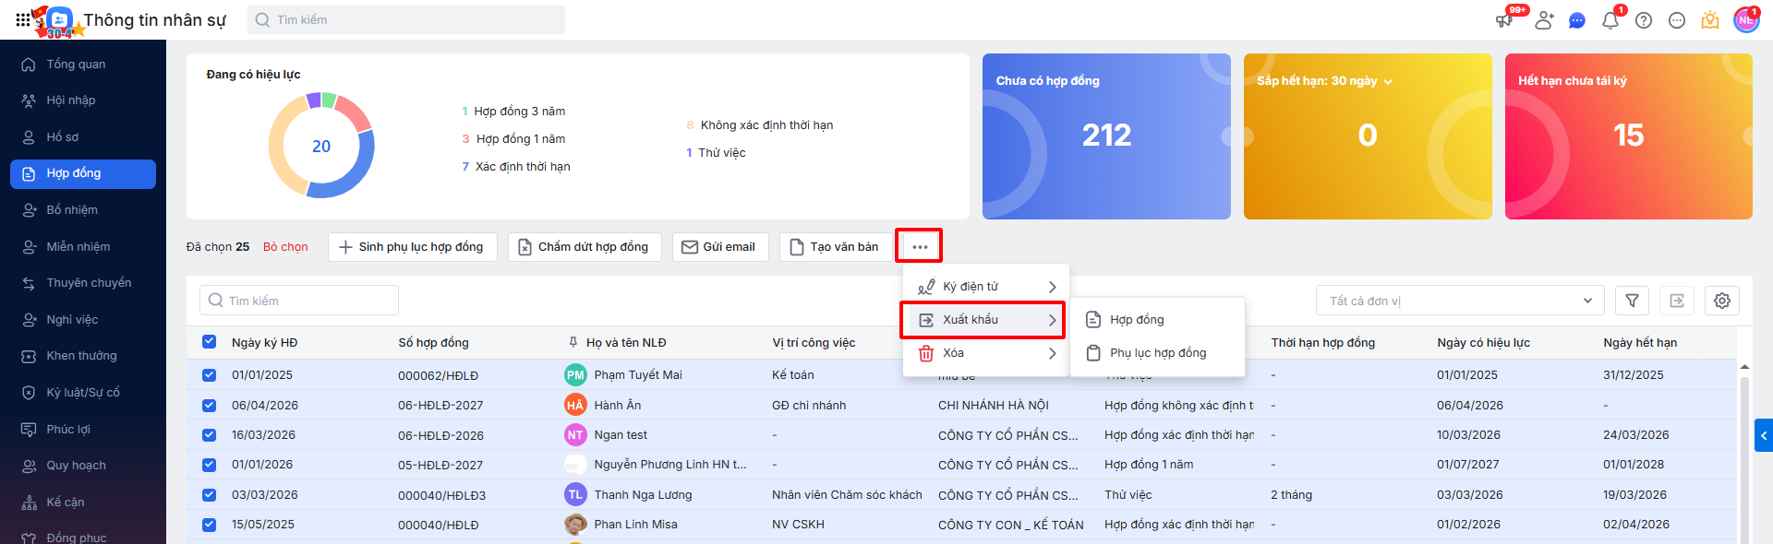Go to Tổng quan in the sidebar
Image resolution: width=1773 pixels, height=544 pixels.
83,65
